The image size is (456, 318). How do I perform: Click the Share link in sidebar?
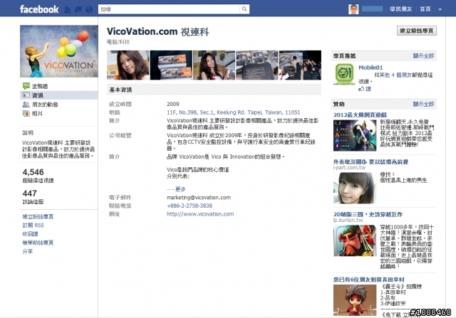tap(28, 251)
